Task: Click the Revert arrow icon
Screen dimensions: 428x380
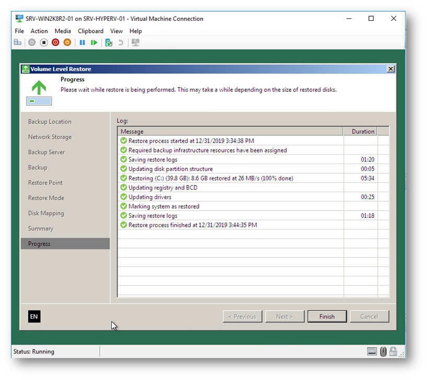Action: [121, 42]
